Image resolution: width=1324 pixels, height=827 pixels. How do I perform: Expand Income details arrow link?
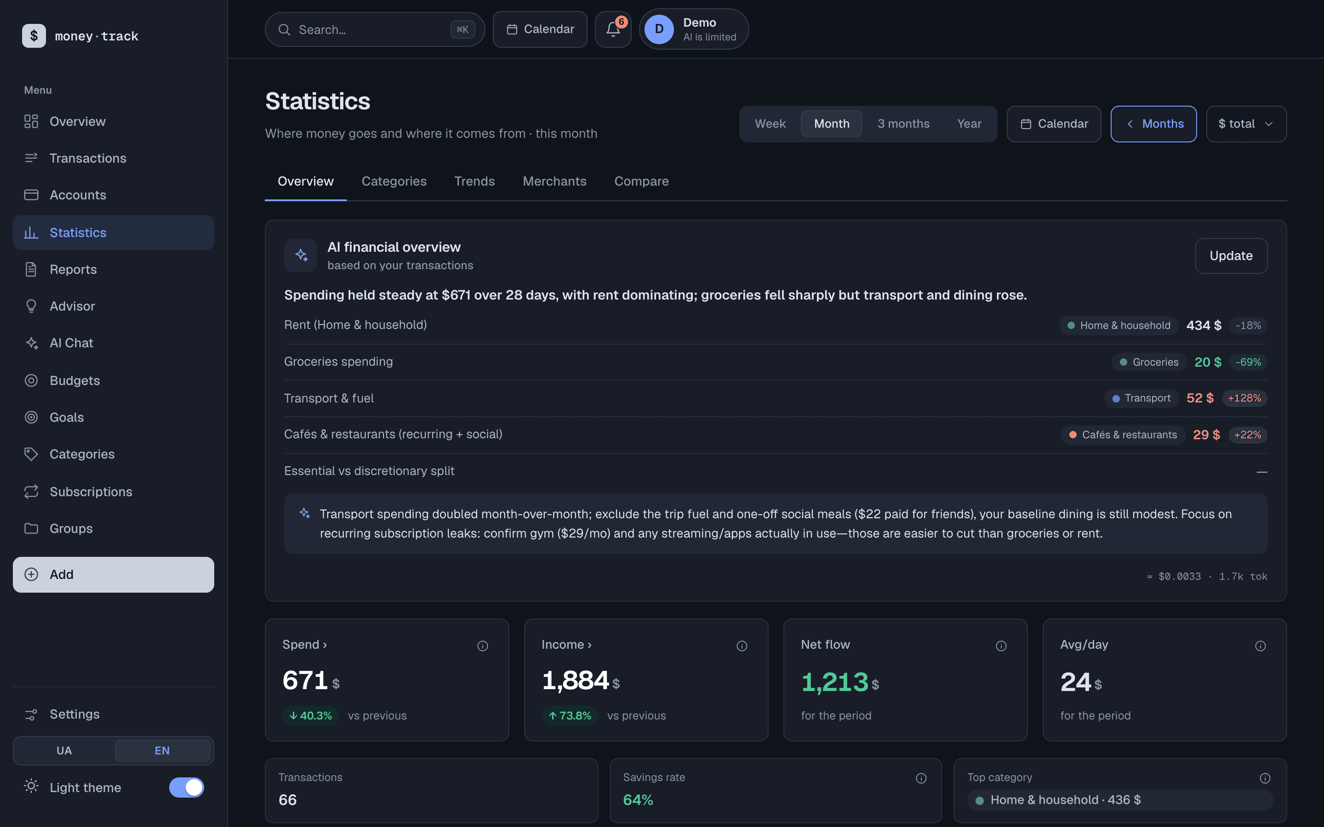click(x=566, y=645)
